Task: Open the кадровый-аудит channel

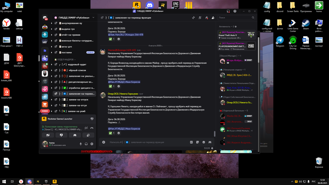Action: pos(74,64)
